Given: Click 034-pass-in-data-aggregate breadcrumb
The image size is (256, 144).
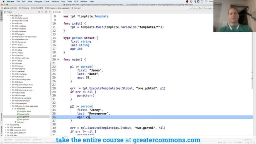Looking at the screenshot, I should click(58, 8).
